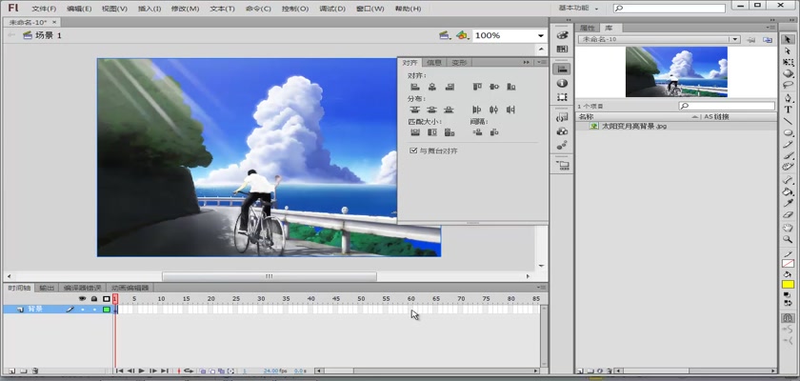Select the Deco tool
800x381 pixels.
(x=788, y=167)
